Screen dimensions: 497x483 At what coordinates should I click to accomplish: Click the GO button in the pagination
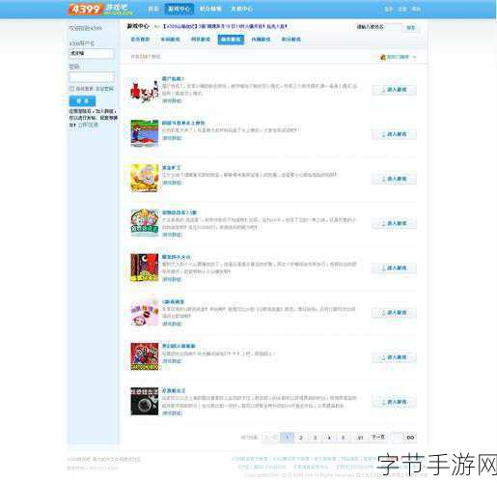click(410, 438)
